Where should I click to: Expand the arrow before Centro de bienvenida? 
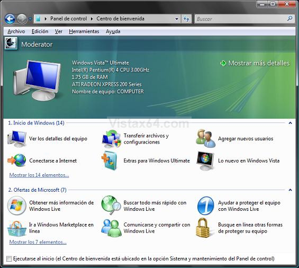coord(92,19)
